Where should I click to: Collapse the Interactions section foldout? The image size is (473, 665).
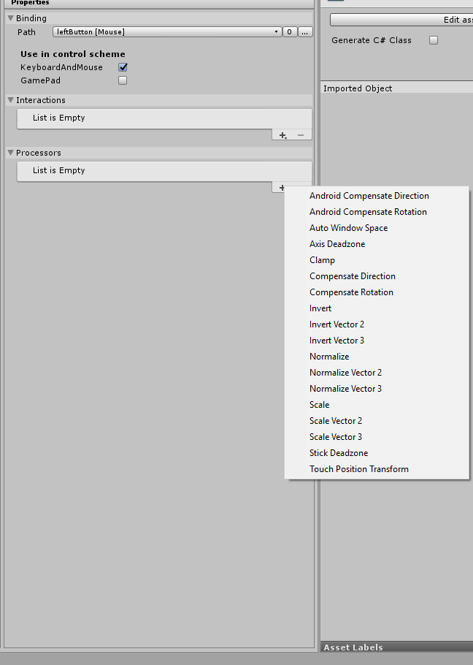tap(11, 100)
